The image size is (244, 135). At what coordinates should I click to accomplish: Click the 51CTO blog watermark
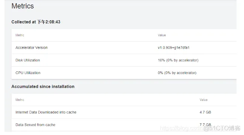click(x=222, y=128)
